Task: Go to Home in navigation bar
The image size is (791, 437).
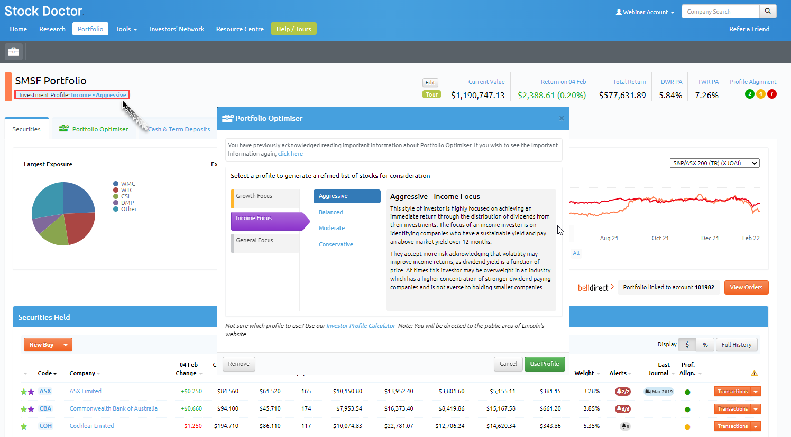Action: (19, 29)
